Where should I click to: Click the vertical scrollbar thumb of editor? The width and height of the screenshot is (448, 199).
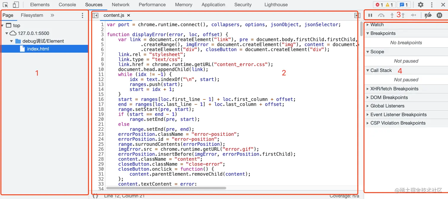pyautogui.click(x=361, y=29)
